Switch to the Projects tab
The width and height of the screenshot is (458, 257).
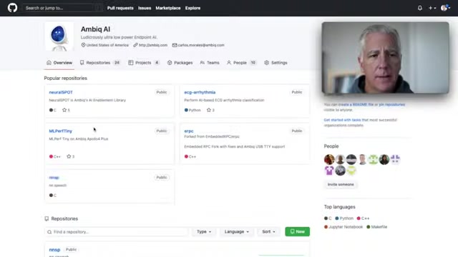144,63
